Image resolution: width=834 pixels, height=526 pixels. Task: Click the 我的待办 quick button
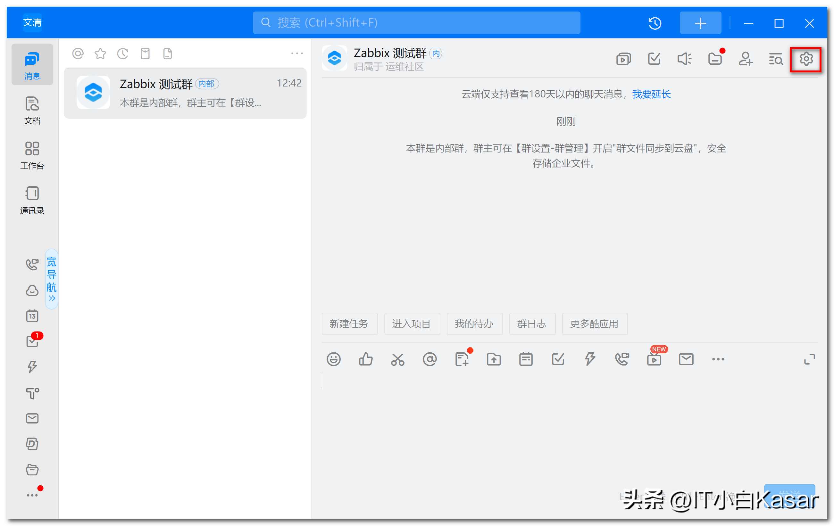tap(474, 324)
